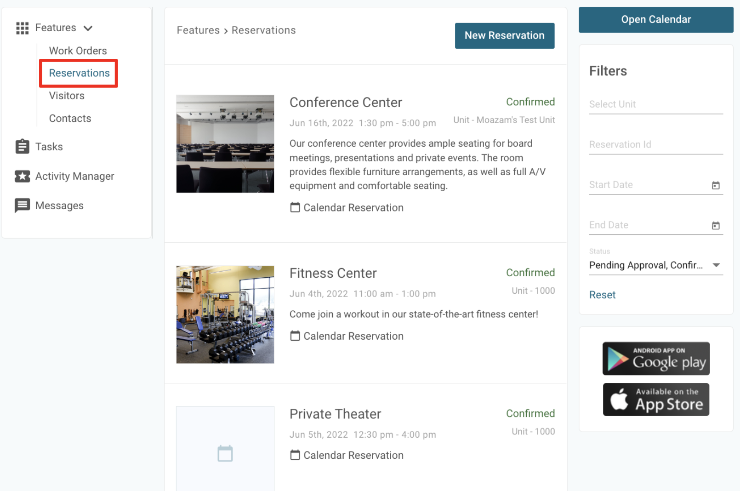The width and height of the screenshot is (740, 491).
Task: Open the Visitors sidebar item
Action: click(x=67, y=96)
